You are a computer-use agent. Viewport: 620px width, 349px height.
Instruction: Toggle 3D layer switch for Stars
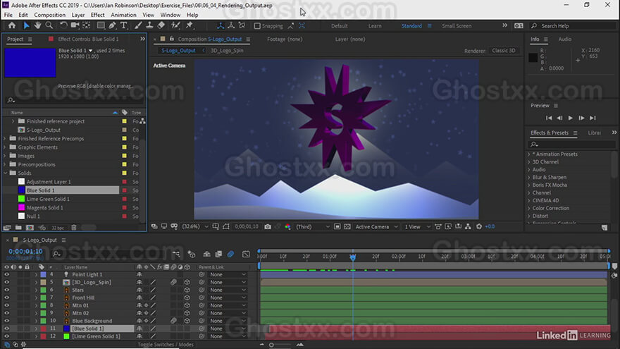pos(187,290)
